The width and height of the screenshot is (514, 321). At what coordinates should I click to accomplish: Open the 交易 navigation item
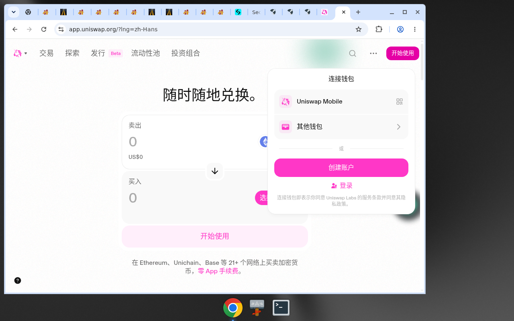47,53
